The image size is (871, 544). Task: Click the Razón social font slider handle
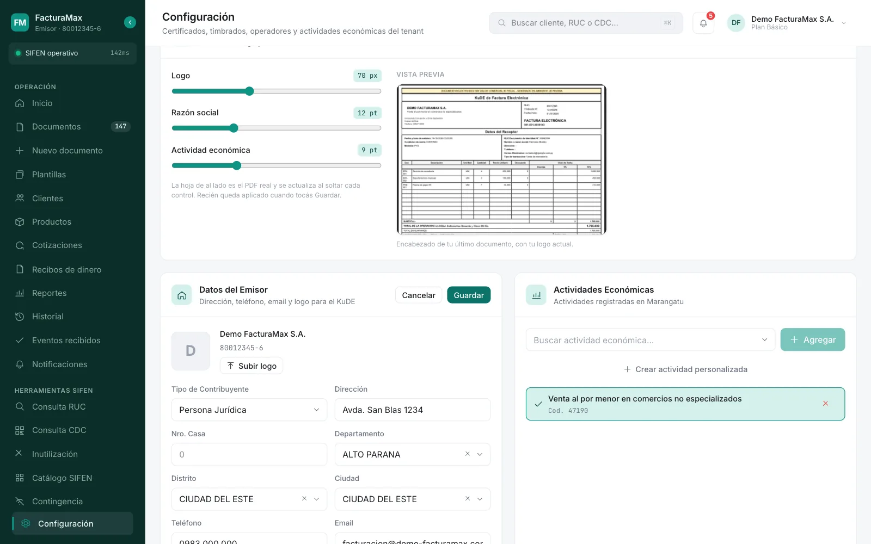click(234, 128)
